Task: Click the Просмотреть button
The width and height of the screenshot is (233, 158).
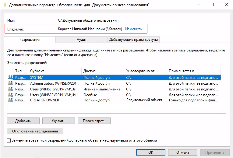Action: click(x=94, y=121)
